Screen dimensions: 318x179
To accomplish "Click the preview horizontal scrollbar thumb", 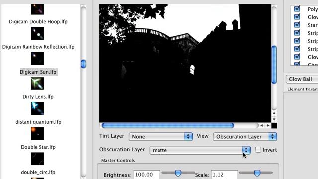I will tap(168, 126).
